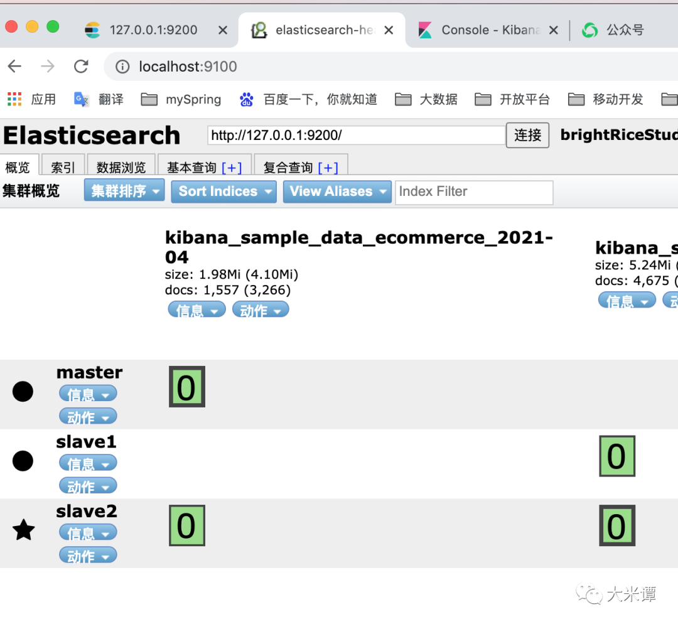Open the 移动开发 bookmarks folder
The width and height of the screenshot is (678, 624).
pyautogui.click(x=606, y=99)
